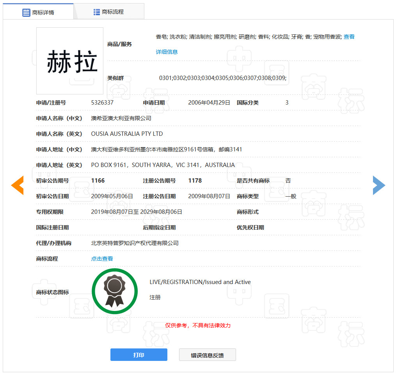Click the document icon on 商标详情 tab
The height and width of the screenshot is (373, 396).
(26, 12)
